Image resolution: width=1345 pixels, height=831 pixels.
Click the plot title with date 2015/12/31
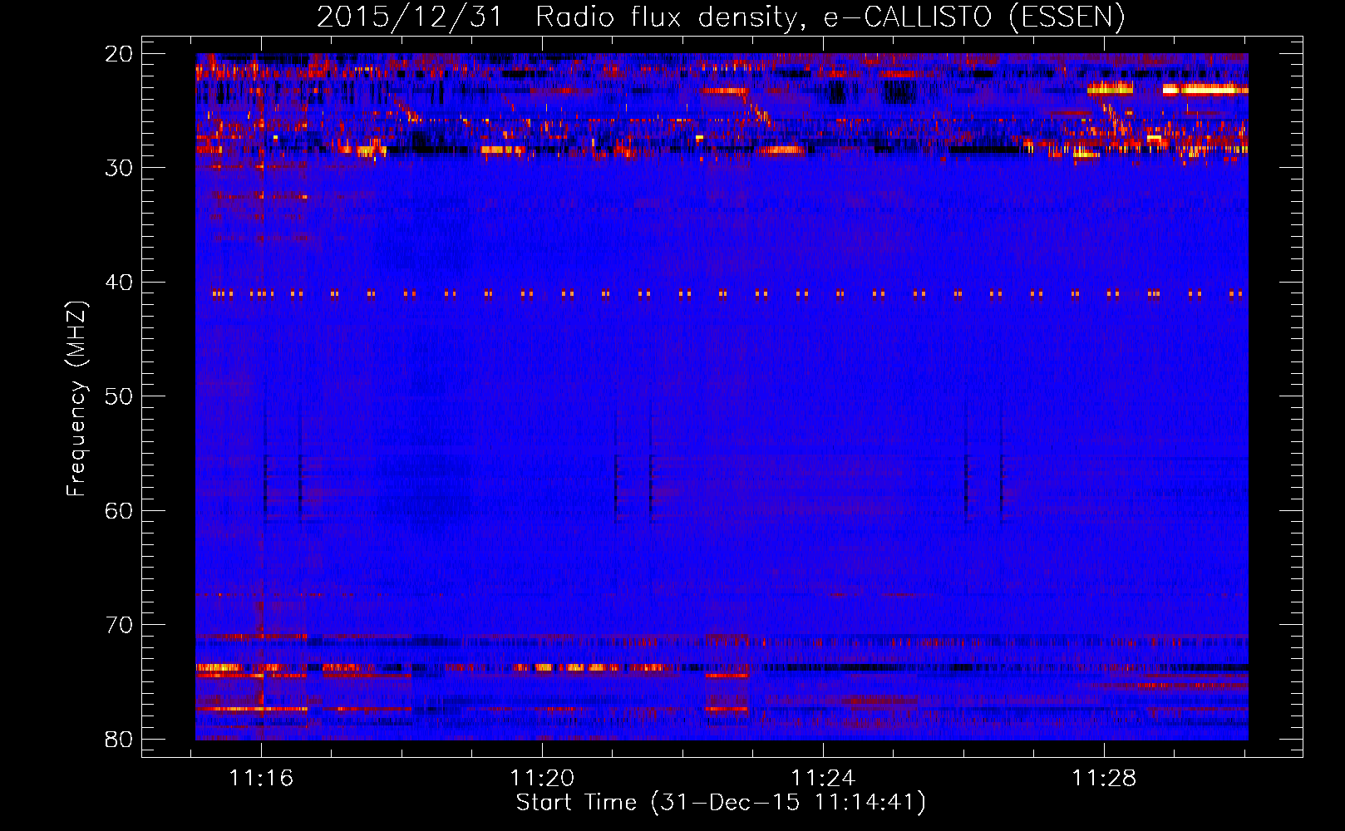[721, 17]
